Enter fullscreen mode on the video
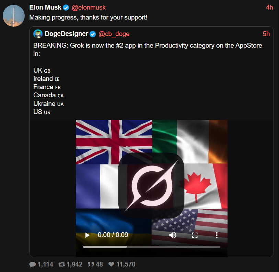 (x=195, y=235)
